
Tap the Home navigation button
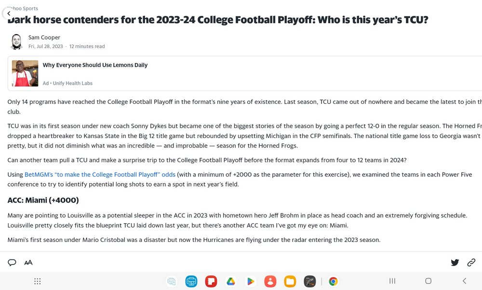tap(428, 281)
